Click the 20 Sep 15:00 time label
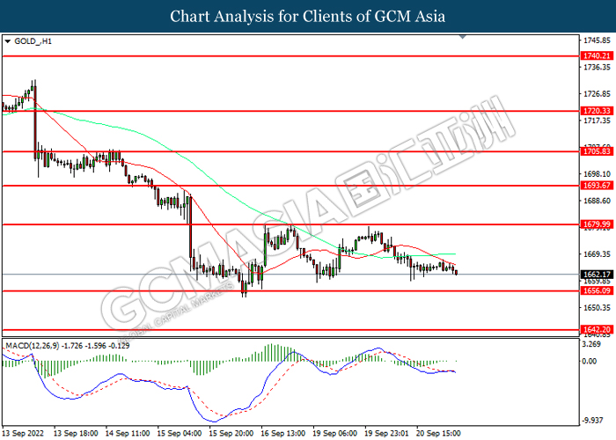Viewport: 616px width, 440px height. pyautogui.click(x=439, y=434)
